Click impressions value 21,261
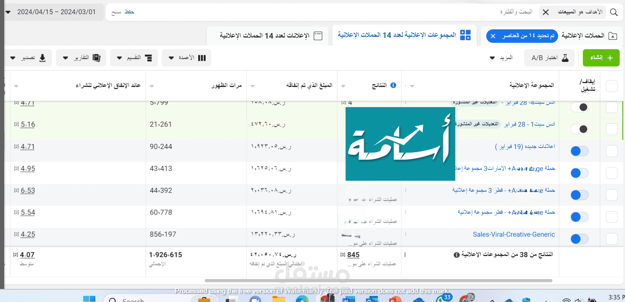This screenshot has height=302, width=625. (161, 124)
